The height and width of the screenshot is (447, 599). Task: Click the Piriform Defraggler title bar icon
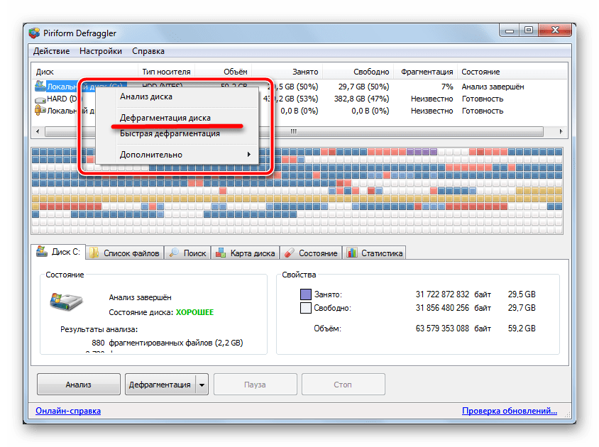(34, 33)
